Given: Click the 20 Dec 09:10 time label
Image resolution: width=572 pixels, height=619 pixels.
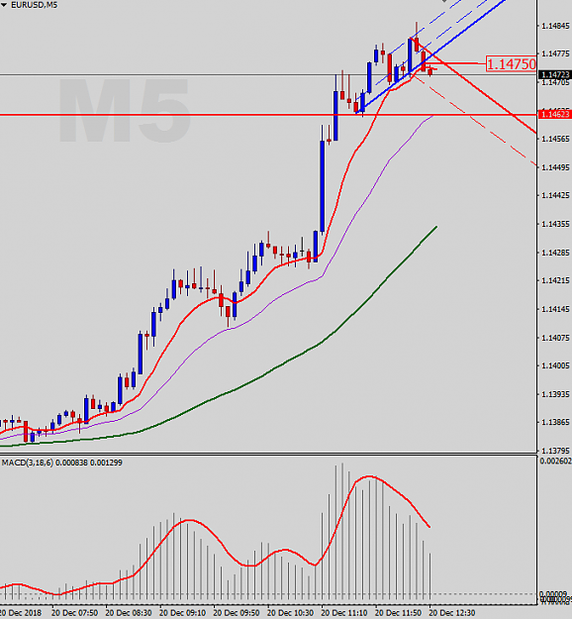Looking at the screenshot, I should pos(183,613).
